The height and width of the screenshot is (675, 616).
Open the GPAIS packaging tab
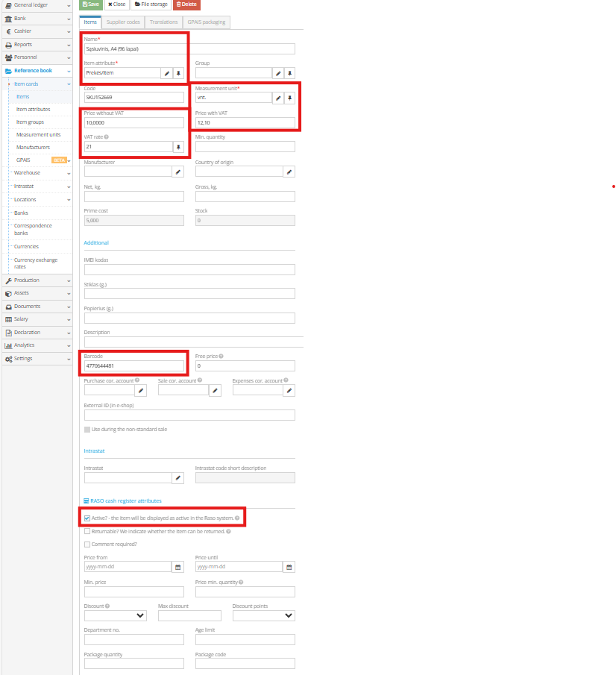pyautogui.click(x=206, y=22)
